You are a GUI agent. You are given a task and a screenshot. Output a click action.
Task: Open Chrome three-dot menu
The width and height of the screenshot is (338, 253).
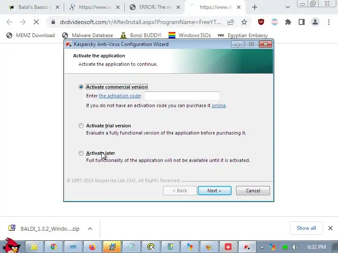click(x=329, y=22)
